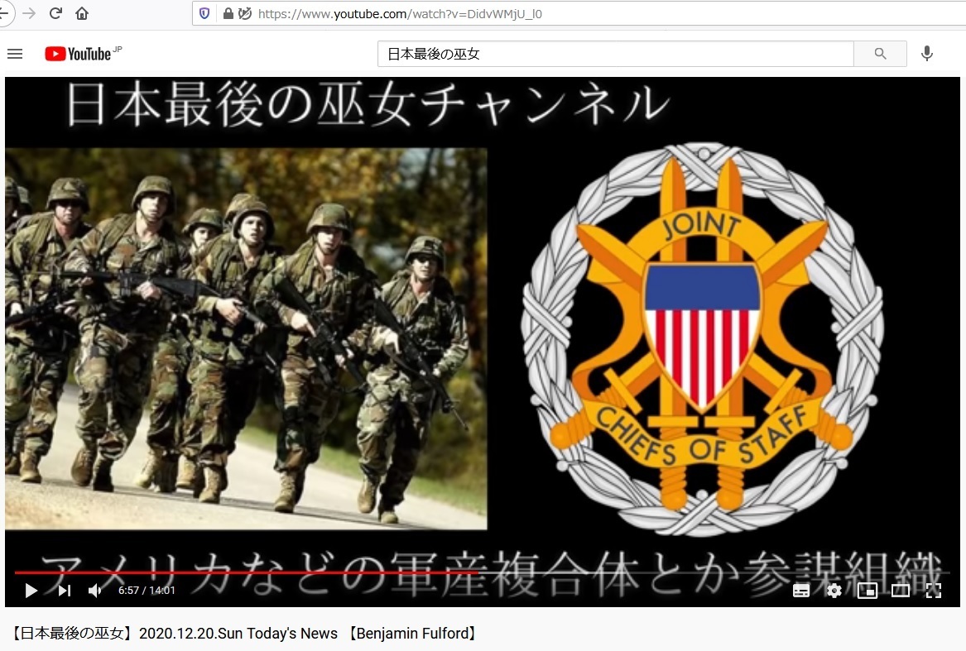Viewport: 966px width, 651px height.
Task: Open the player settings gear
Action: (x=834, y=591)
